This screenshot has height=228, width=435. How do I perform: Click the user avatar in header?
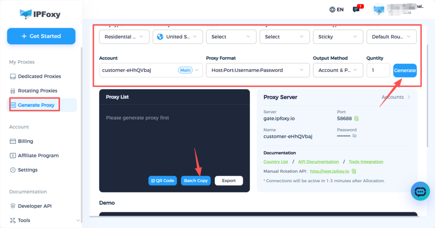(x=379, y=9)
